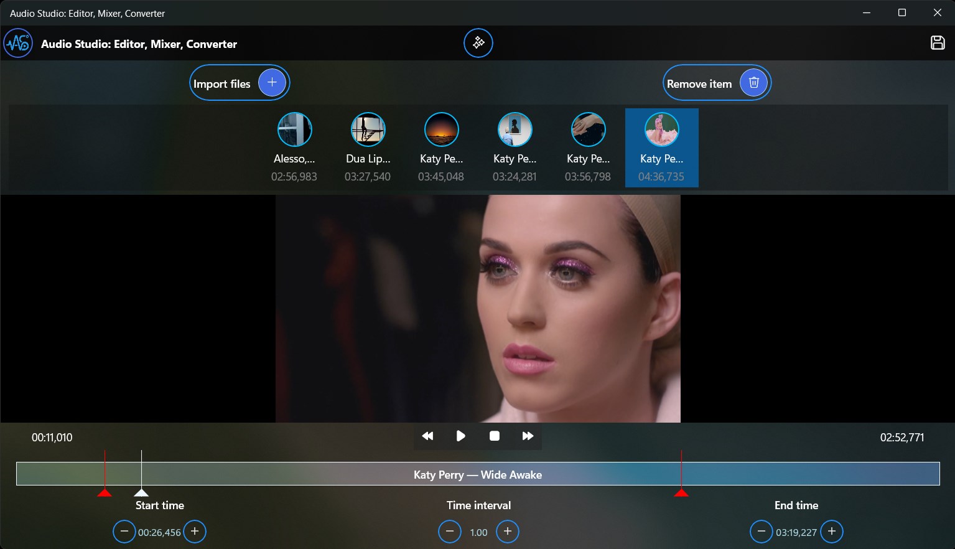Select the Alesso track thumbnail
Viewport: 955px width, 549px height.
pos(294,129)
